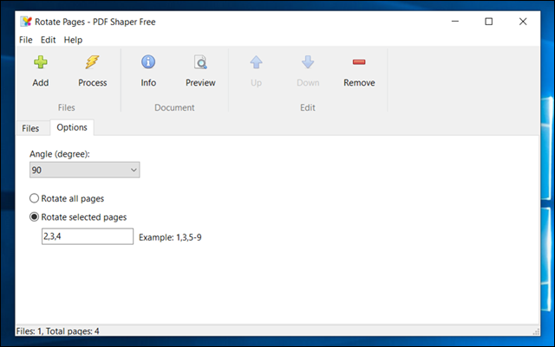Screen dimensions: 555x347
Task: Open the Preview magnifier icon
Action: pos(200,62)
